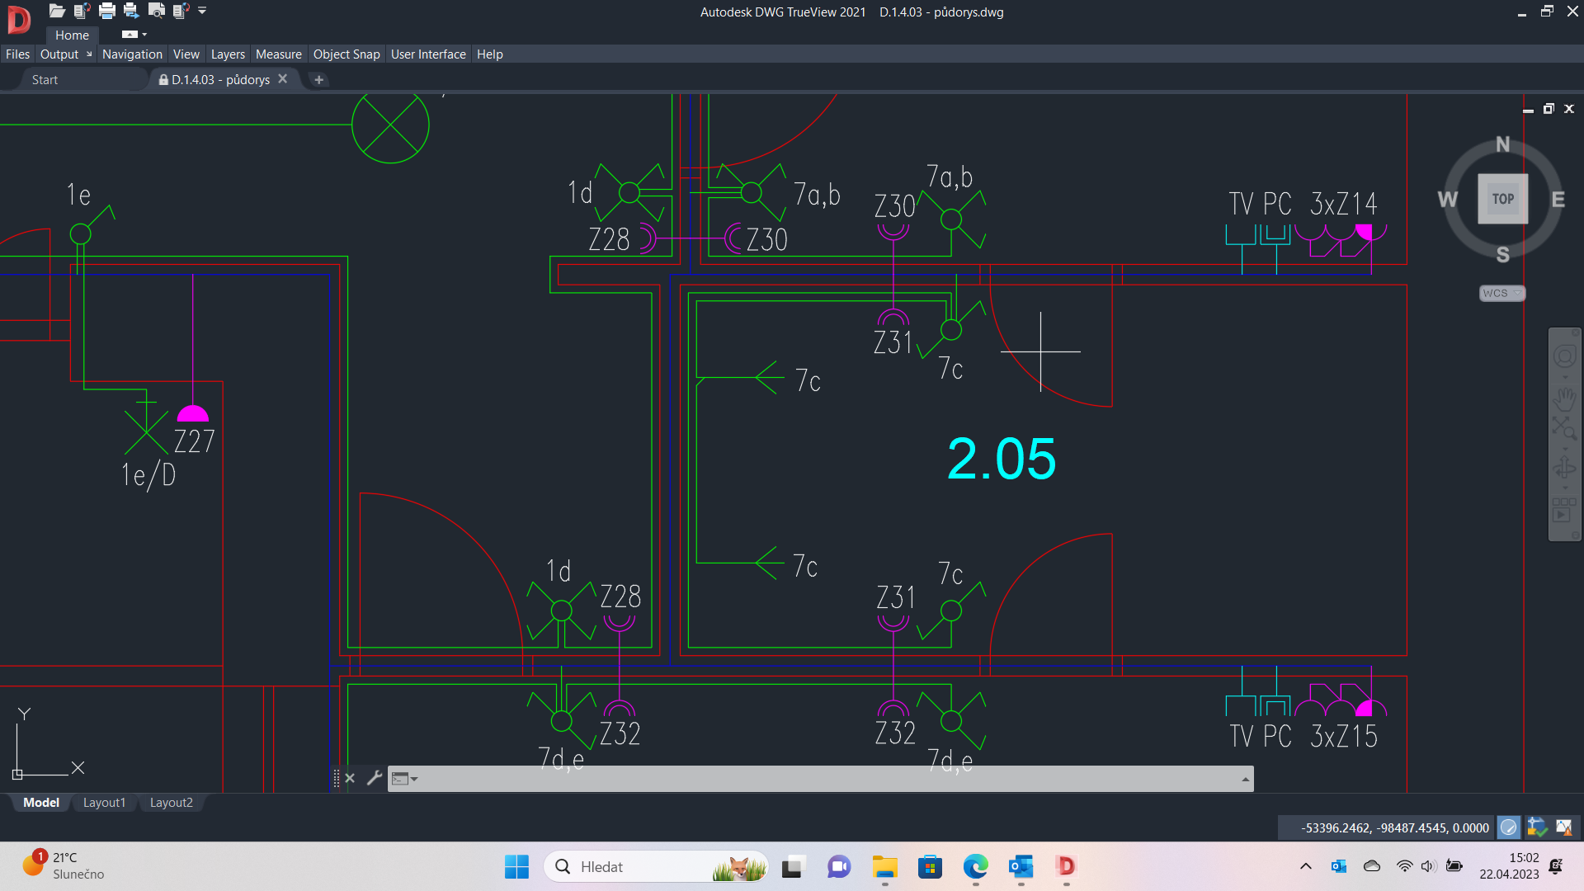
Task: Select the Home ribbon tab
Action: click(x=72, y=35)
